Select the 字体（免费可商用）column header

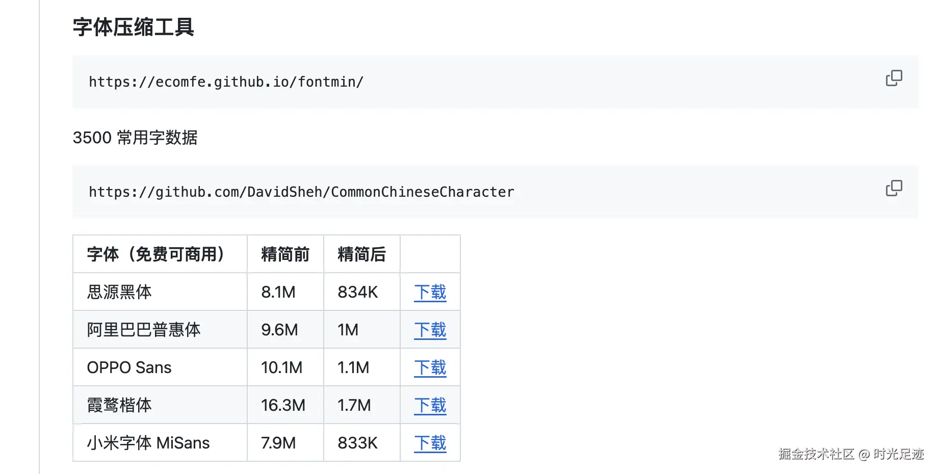pos(155,254)
